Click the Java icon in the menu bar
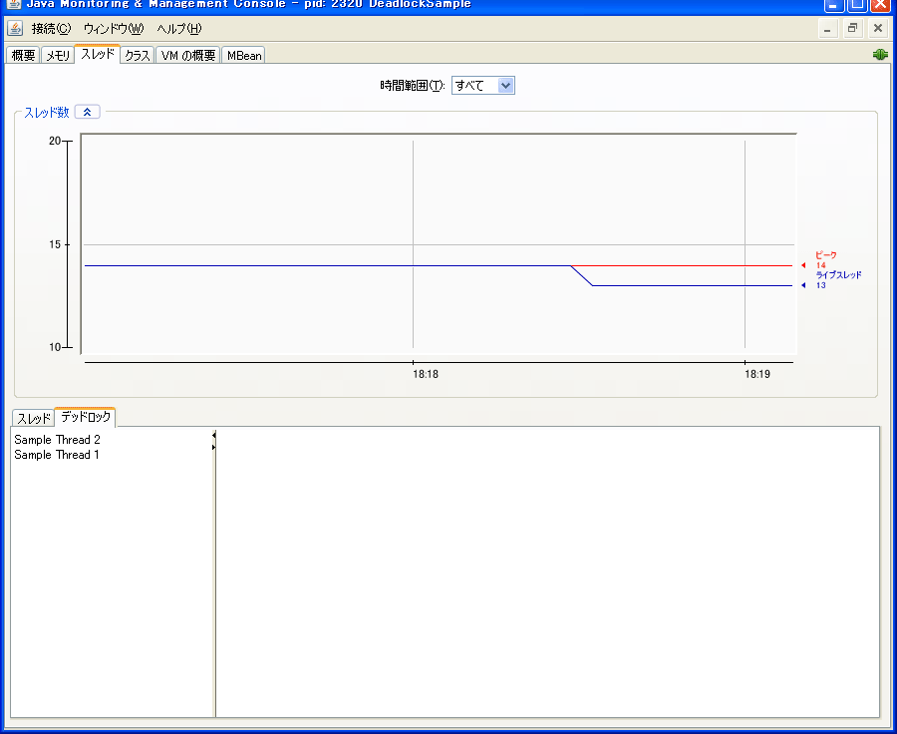 (x=15, y=28)
